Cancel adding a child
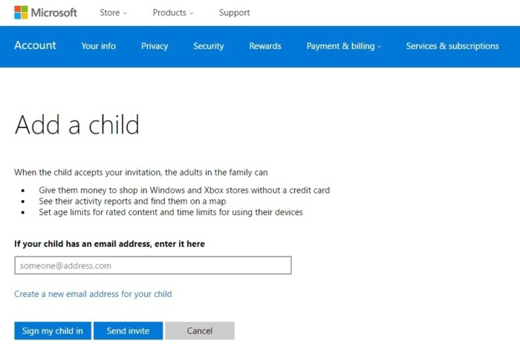The image size is (520, 346). (x=199, y=330)
